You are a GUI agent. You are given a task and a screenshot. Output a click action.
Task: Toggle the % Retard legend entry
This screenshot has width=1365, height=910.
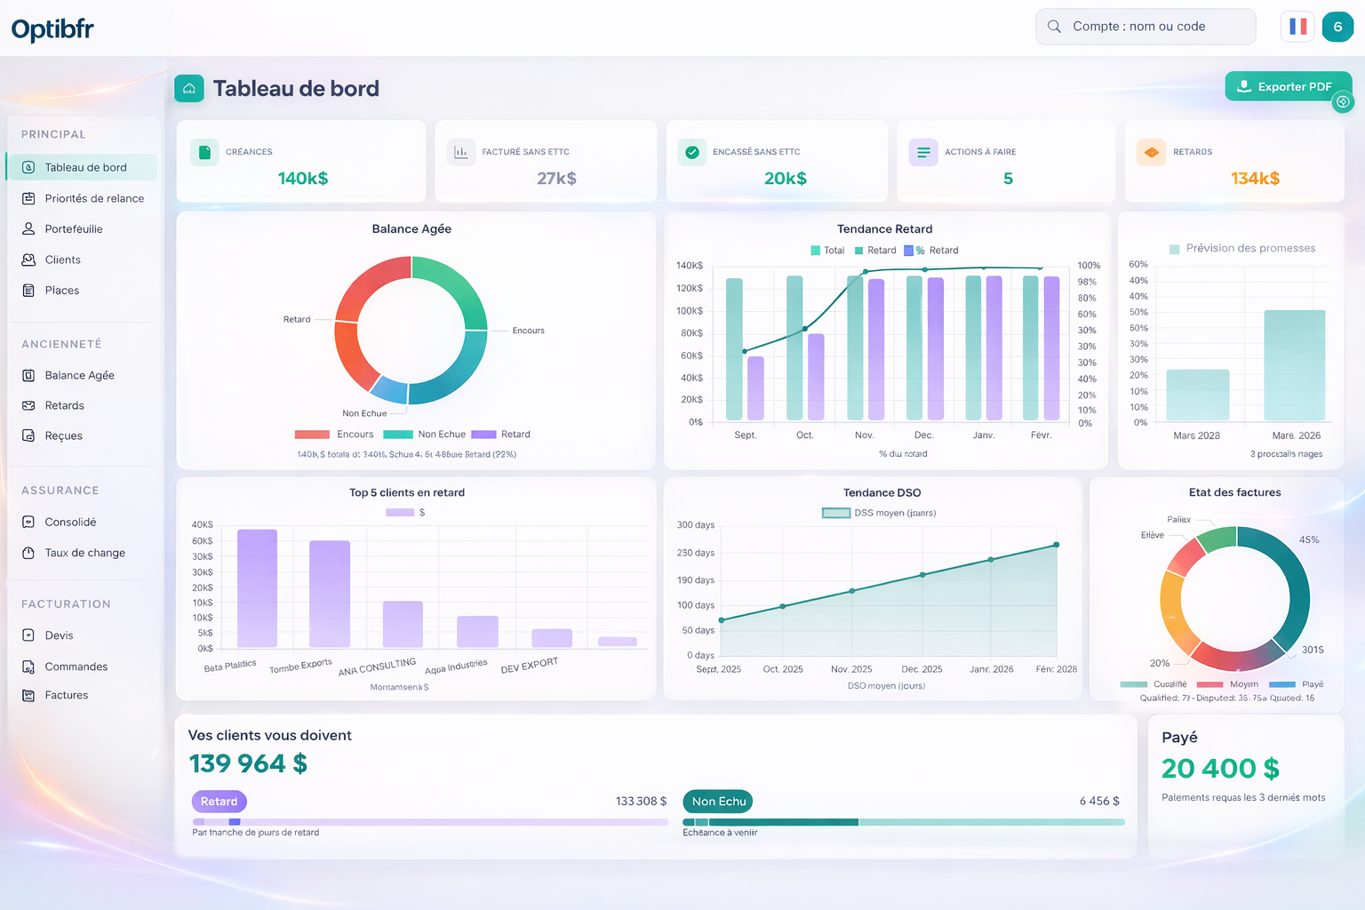pyautogui.click(x=931, y=251)
